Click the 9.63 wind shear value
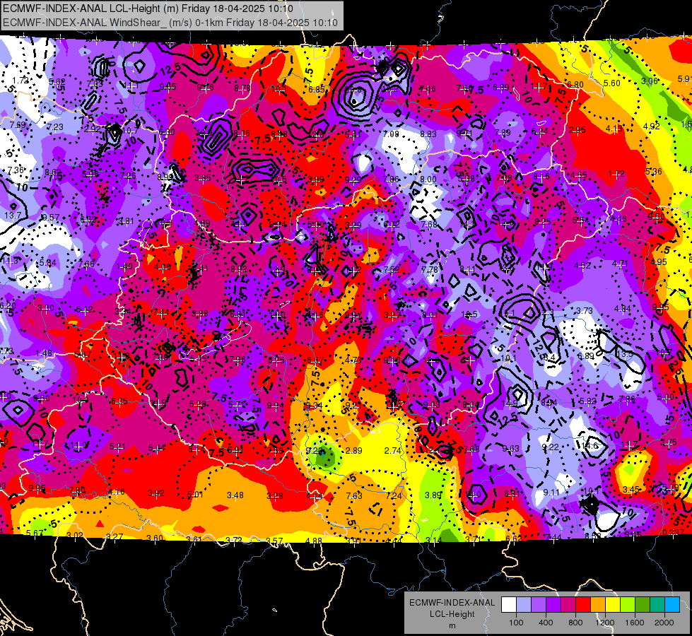 point(511,449)
